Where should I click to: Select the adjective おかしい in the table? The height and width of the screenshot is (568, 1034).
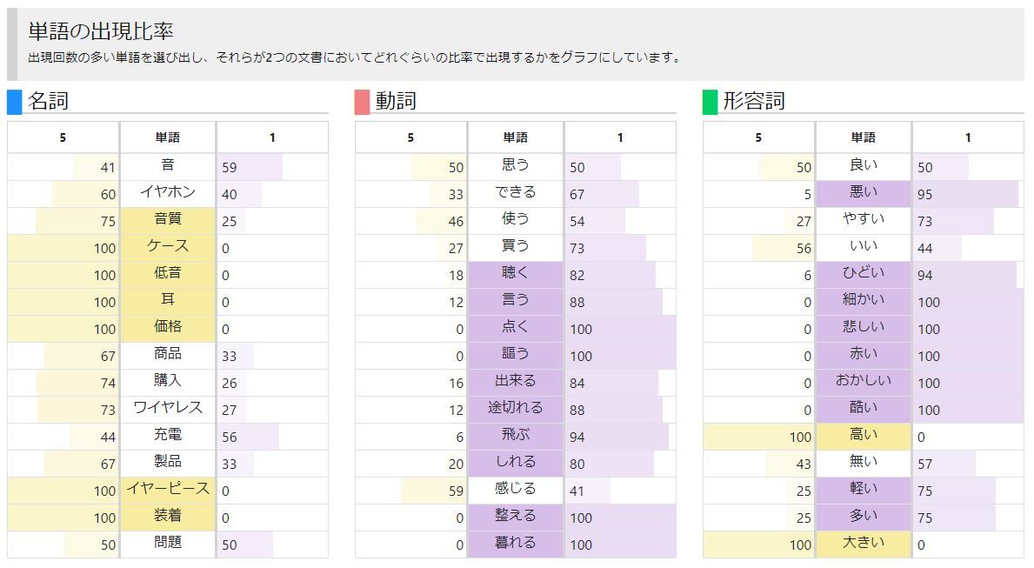(x=864, y=382)
